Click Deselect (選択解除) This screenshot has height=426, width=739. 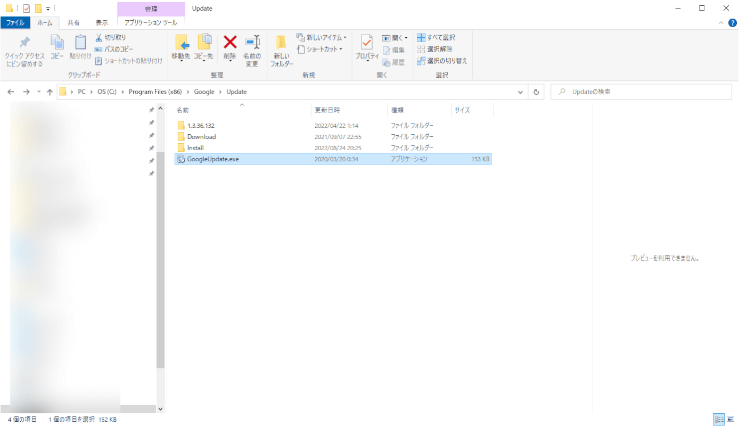pyautogui.click(x=434, y=49)
